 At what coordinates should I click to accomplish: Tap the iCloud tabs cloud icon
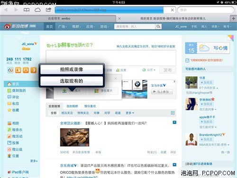[37, 10]
